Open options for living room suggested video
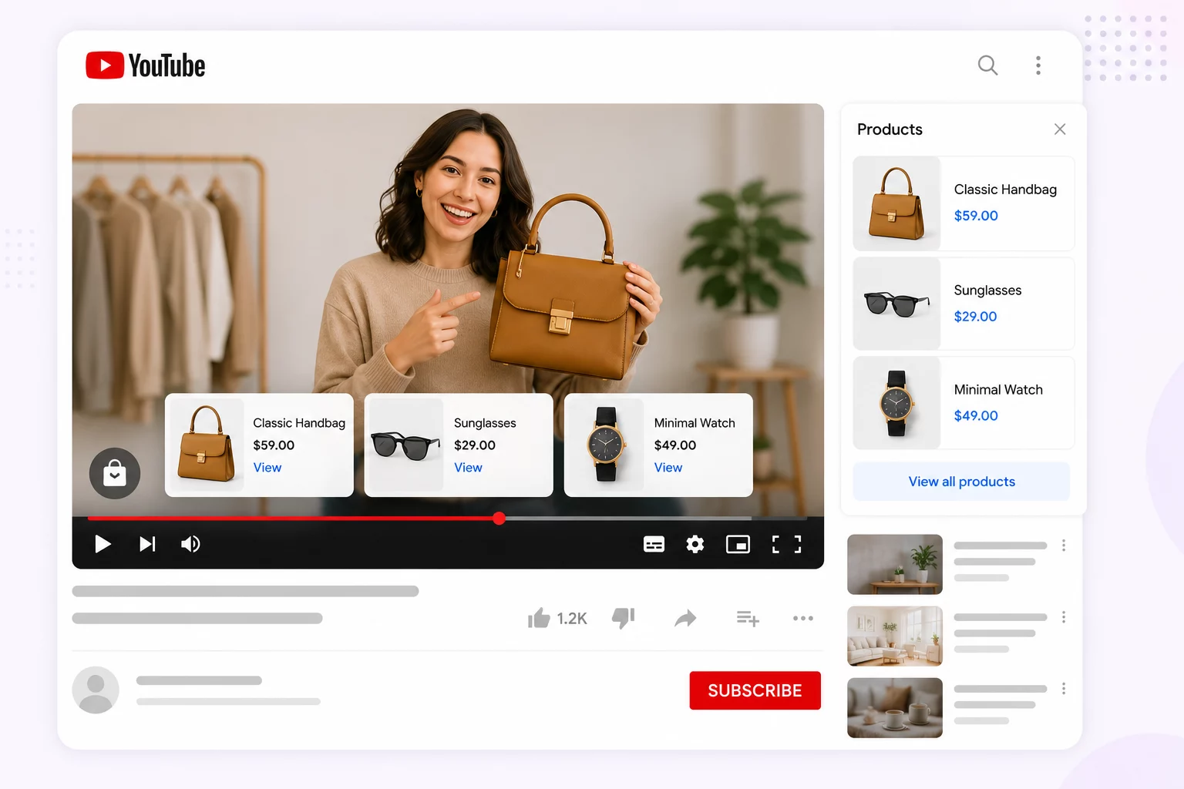The width and height of the screenshot is (1184, 789). coord(1064,617)
